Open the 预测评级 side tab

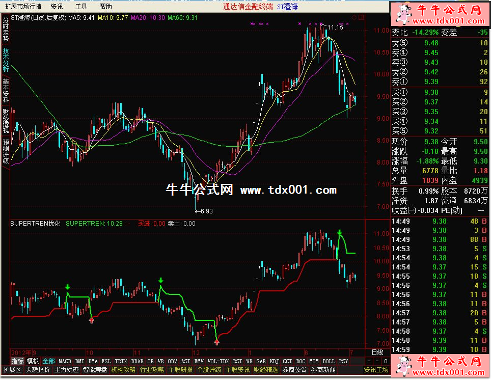point(6,152)
